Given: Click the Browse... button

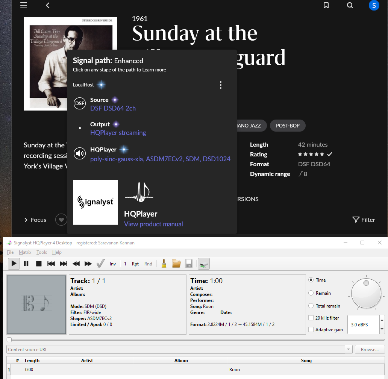Looking at the screenshot, I should point(370,349).
